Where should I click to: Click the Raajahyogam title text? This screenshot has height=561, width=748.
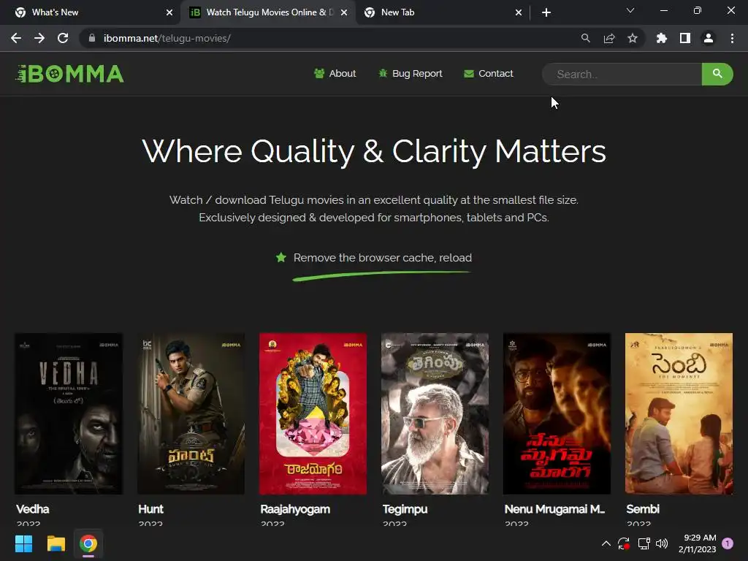tap(295, 509)
